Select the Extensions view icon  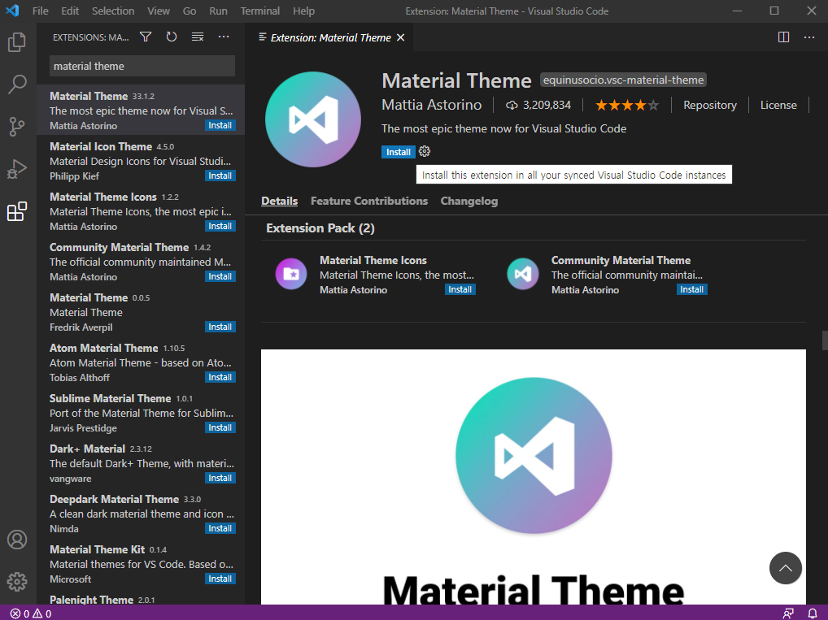pyautogui.click(x=17, y=211)
